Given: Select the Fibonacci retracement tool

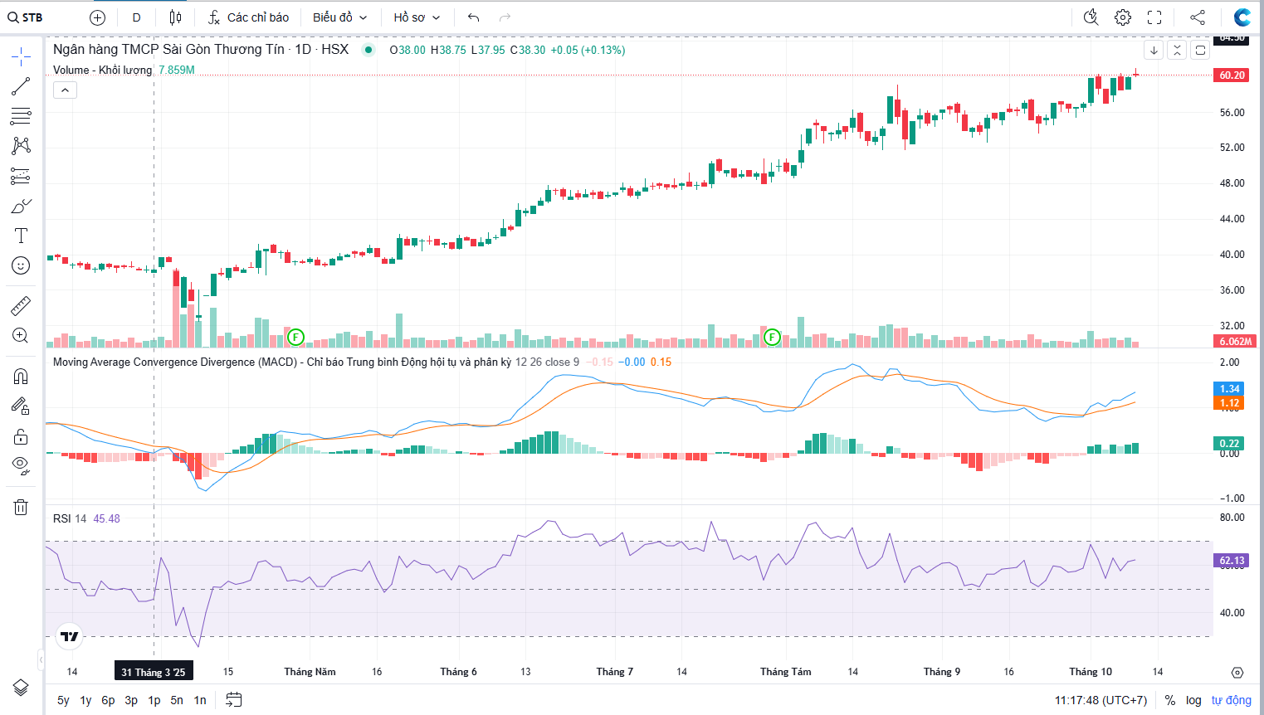Looking at the screenshot, I should [21, 116].
